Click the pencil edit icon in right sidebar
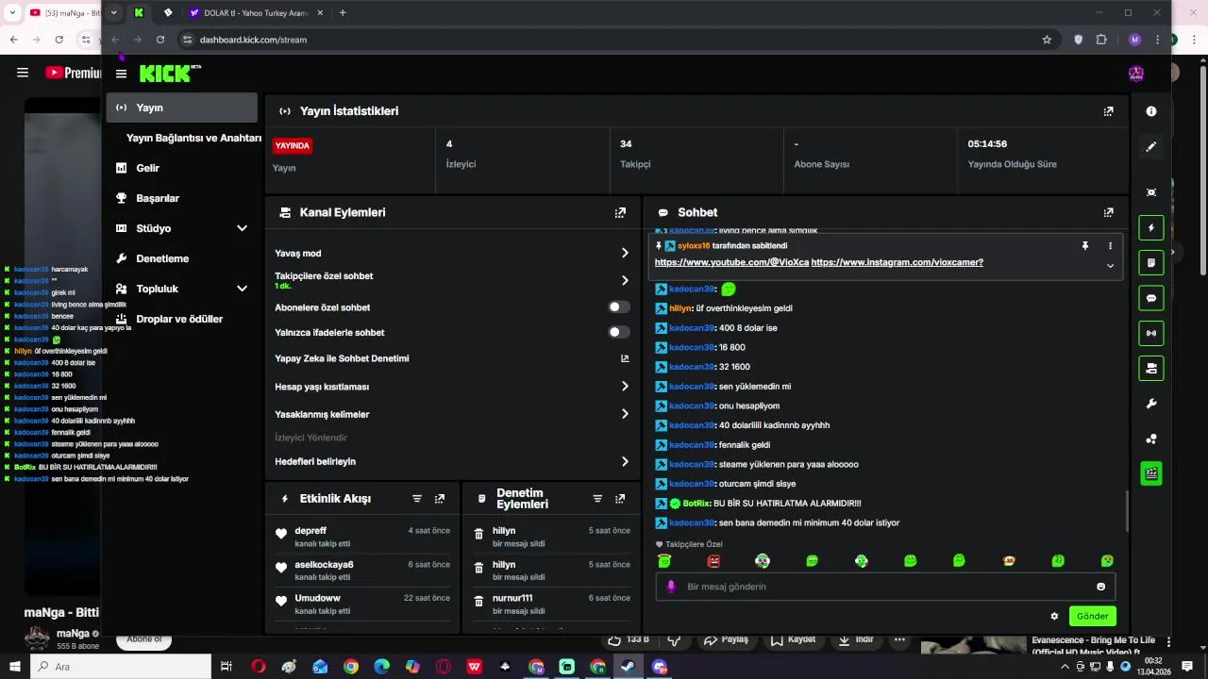 pyautogui.click(x=1151, y=146)
